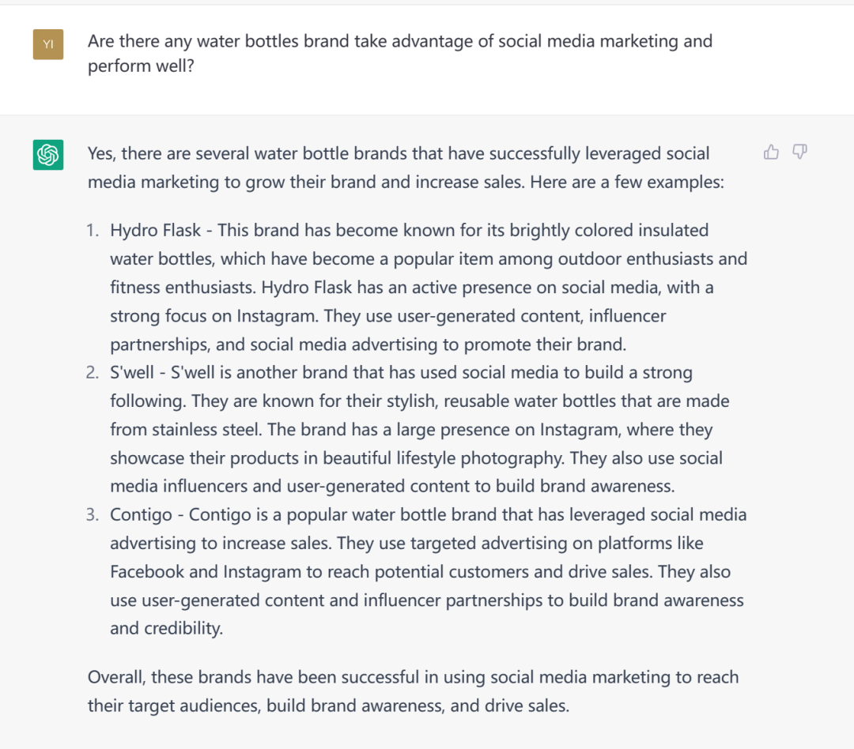Viewport: 854px width, 749px height.
Task: Click "Contigo" at the start of item 3
Action: click(141, 515)
